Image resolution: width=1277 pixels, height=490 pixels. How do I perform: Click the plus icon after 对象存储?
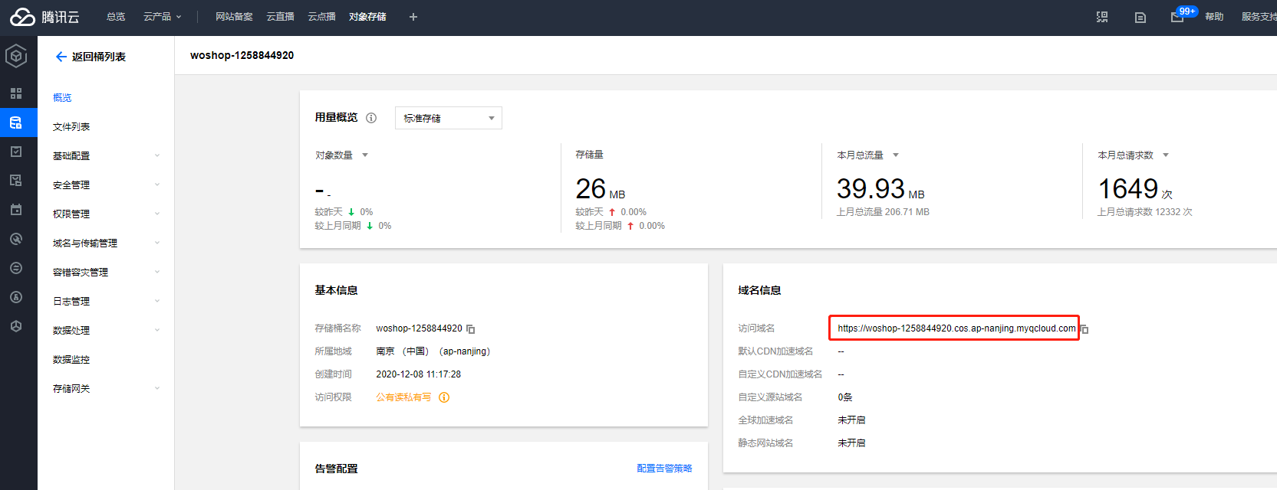pos(413,17)
